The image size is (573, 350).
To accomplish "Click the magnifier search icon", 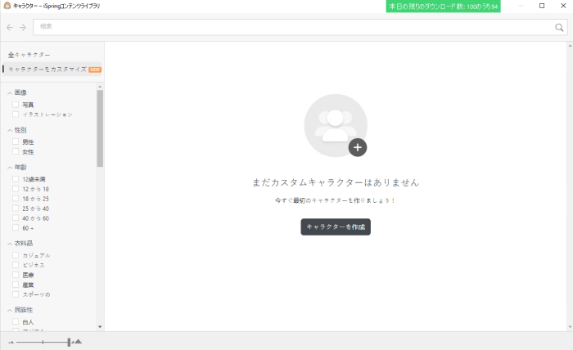I will point(559,27).
